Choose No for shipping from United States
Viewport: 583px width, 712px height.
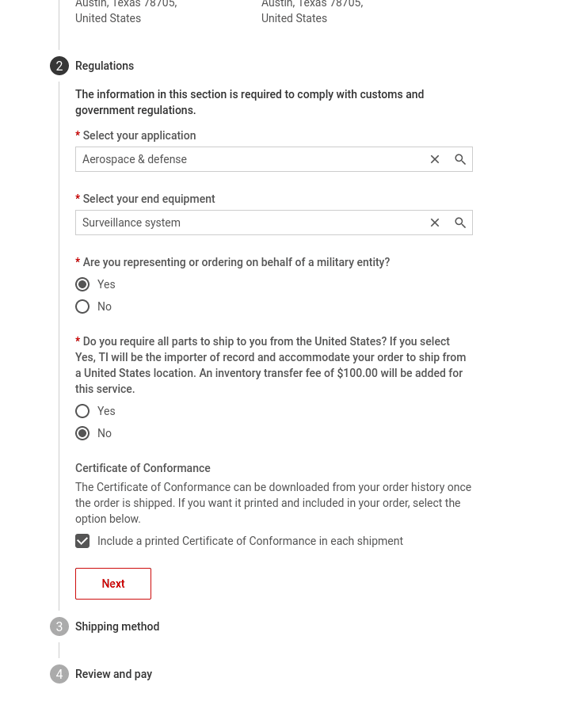(x=82, y=433)
